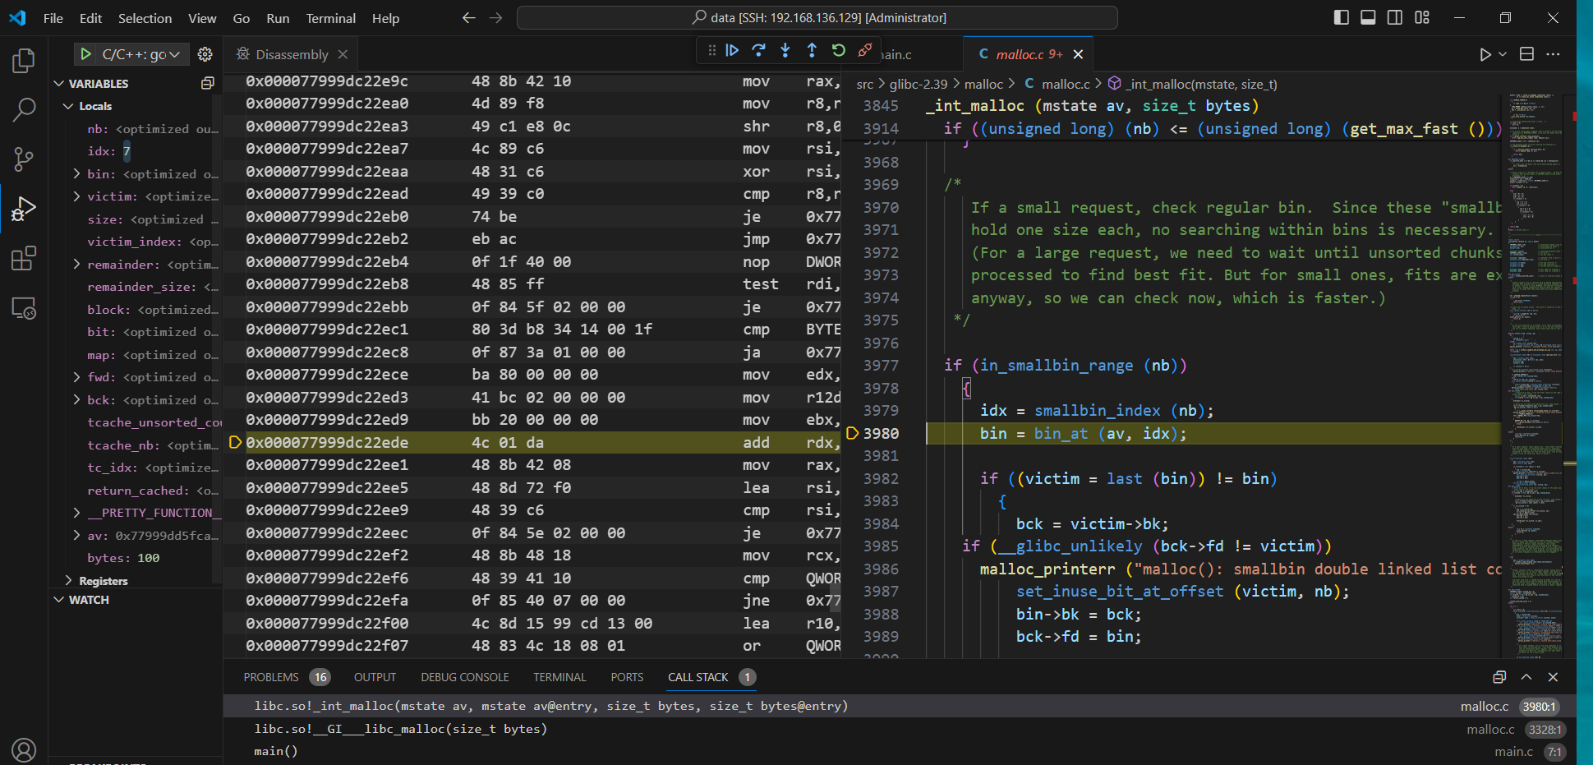Screen dimensions: 1593x765
Task: Open launch.json with the gear icon
Action: (x=205, y=54)
